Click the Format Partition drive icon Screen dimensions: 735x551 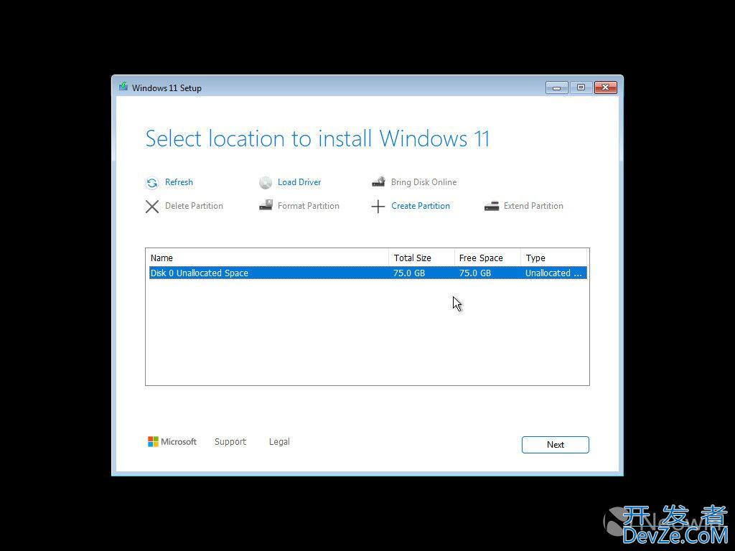[266, 205]
